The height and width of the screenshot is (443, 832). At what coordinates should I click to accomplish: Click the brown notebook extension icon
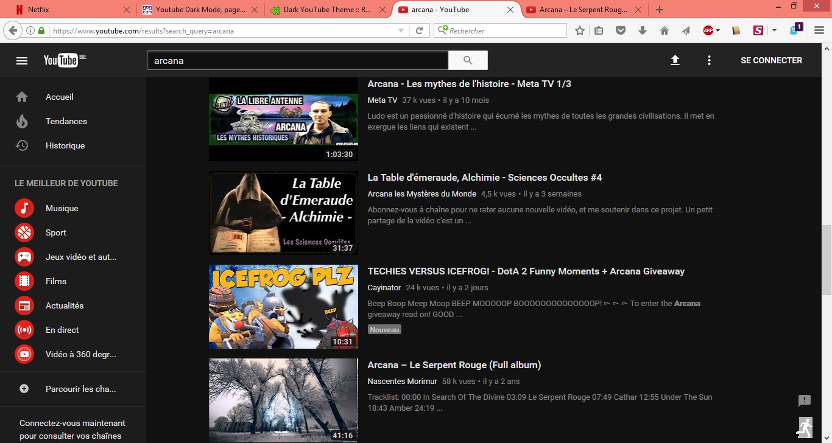[736, 30]
